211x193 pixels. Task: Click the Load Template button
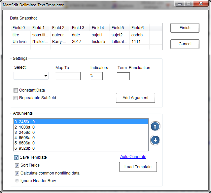tap(138, 167)
